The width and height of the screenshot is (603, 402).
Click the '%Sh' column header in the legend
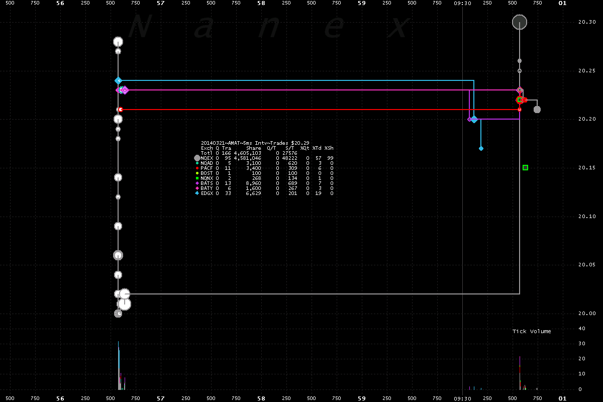[329, 148]
